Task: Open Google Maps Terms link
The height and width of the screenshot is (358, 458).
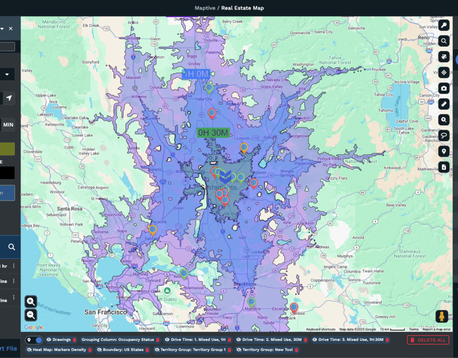Action: pyautogui.click(x=414, y=329)
